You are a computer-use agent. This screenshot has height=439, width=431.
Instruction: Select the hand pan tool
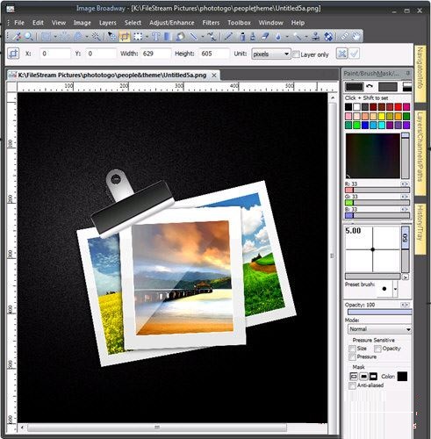[x=356, y=37]
